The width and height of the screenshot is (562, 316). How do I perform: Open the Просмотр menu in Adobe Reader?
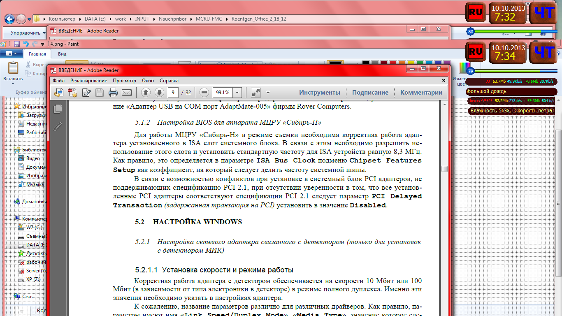pyautogui.click(x=124, y=81)
